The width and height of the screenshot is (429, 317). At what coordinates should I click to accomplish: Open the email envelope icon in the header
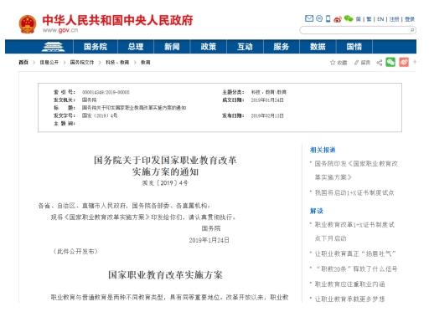(309, 18)
